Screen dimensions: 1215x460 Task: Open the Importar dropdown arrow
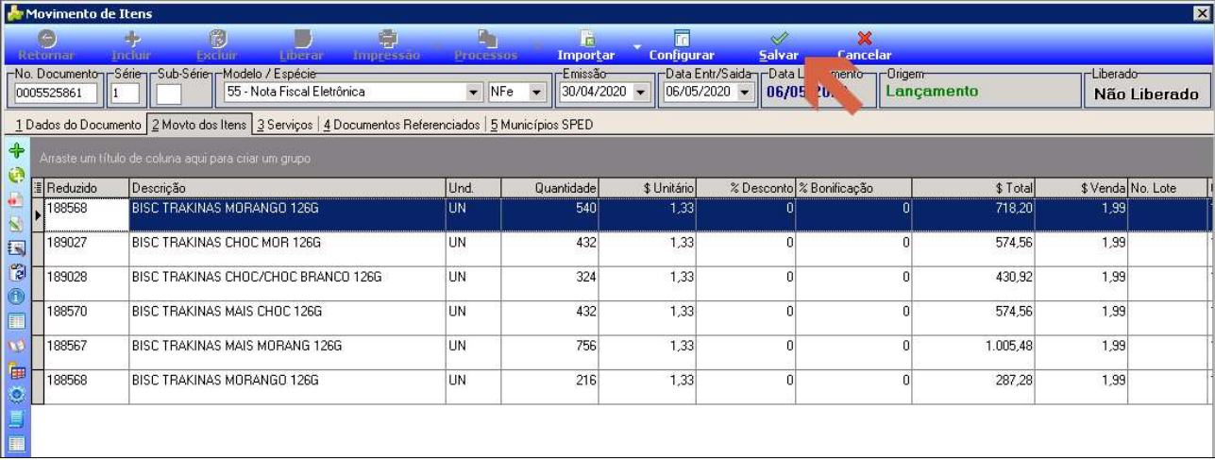coord(637,46)
